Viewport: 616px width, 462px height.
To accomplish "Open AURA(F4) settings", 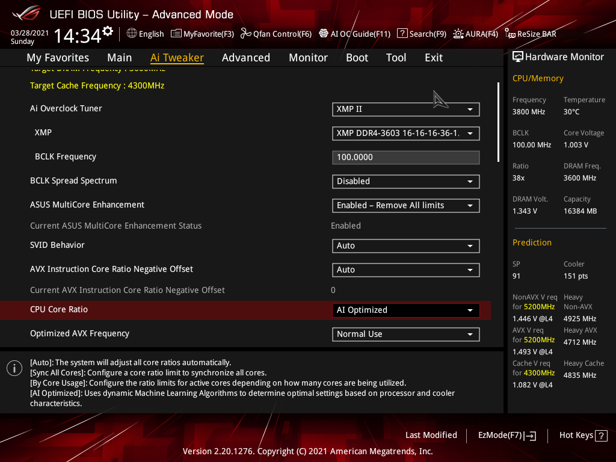I will click(476, 34).
